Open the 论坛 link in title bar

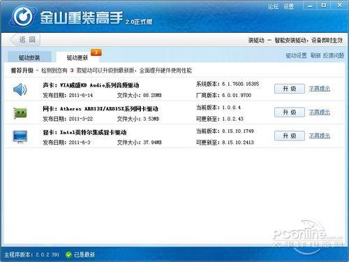click(x=273, y=6)
